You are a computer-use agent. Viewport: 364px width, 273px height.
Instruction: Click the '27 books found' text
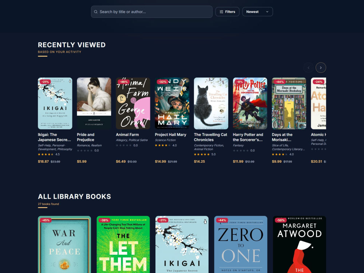48,204
